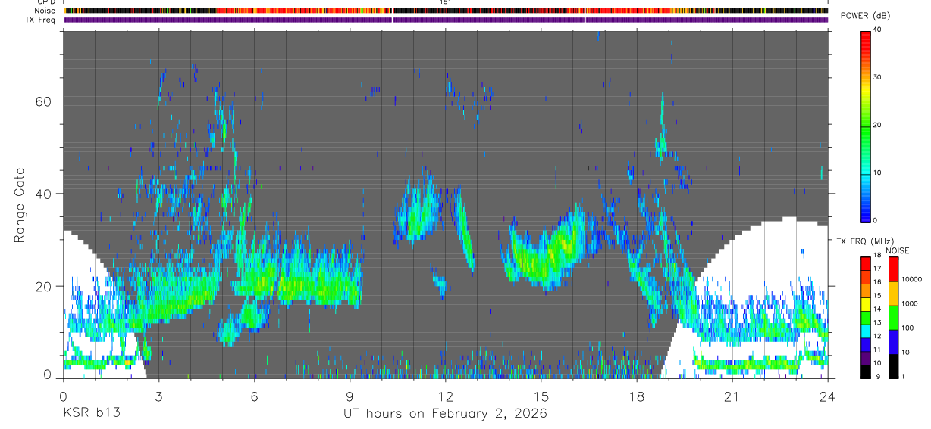This screenshot has width=931, height=429.
Task: Click the red 17–18 MHz frequency swatch
Action: tap(866, 264)
